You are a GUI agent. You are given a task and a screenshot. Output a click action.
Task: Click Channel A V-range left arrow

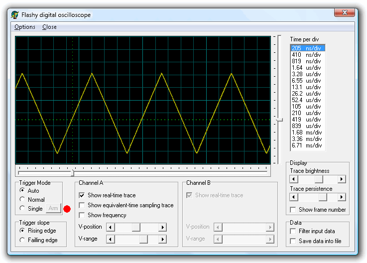click(111, 239)
